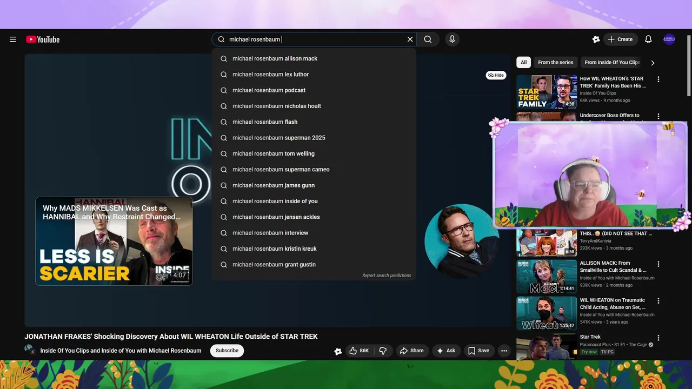This screenshot has width=692, height=389.
Task: Select the From the series chip
Action: pos(555,62)
